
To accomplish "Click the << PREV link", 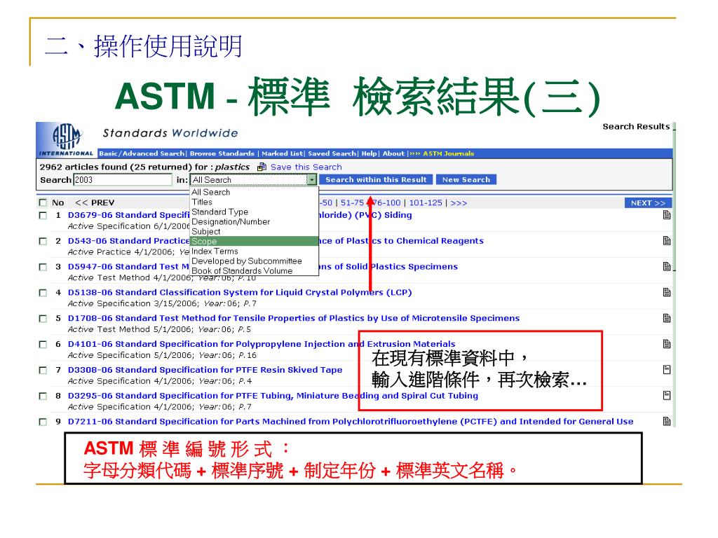I will coord(95,202).
